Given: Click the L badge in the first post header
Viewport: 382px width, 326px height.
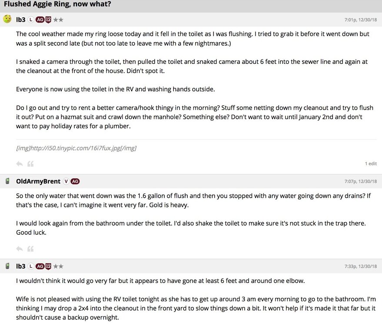Looking at the screenshot, I should coord(31,20).
